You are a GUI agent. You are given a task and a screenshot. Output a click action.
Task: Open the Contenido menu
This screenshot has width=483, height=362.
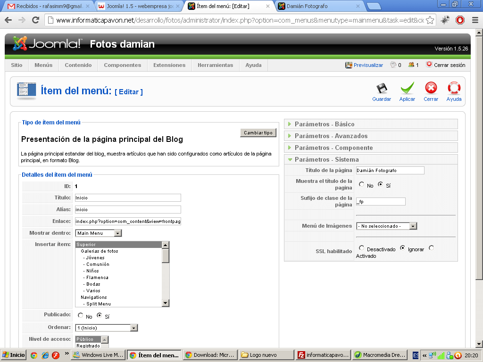coord(78,65)
